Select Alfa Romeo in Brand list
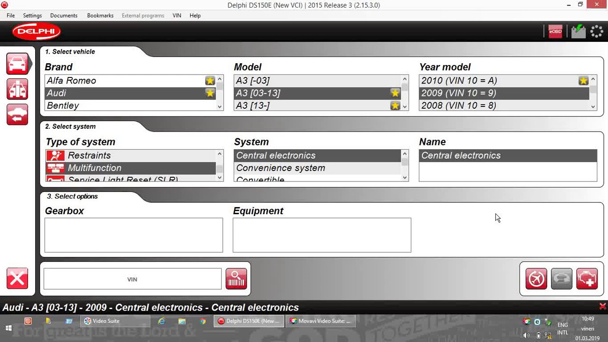This screenshot has height=342, width=608. pyautogui.click(x=130, y=81)
